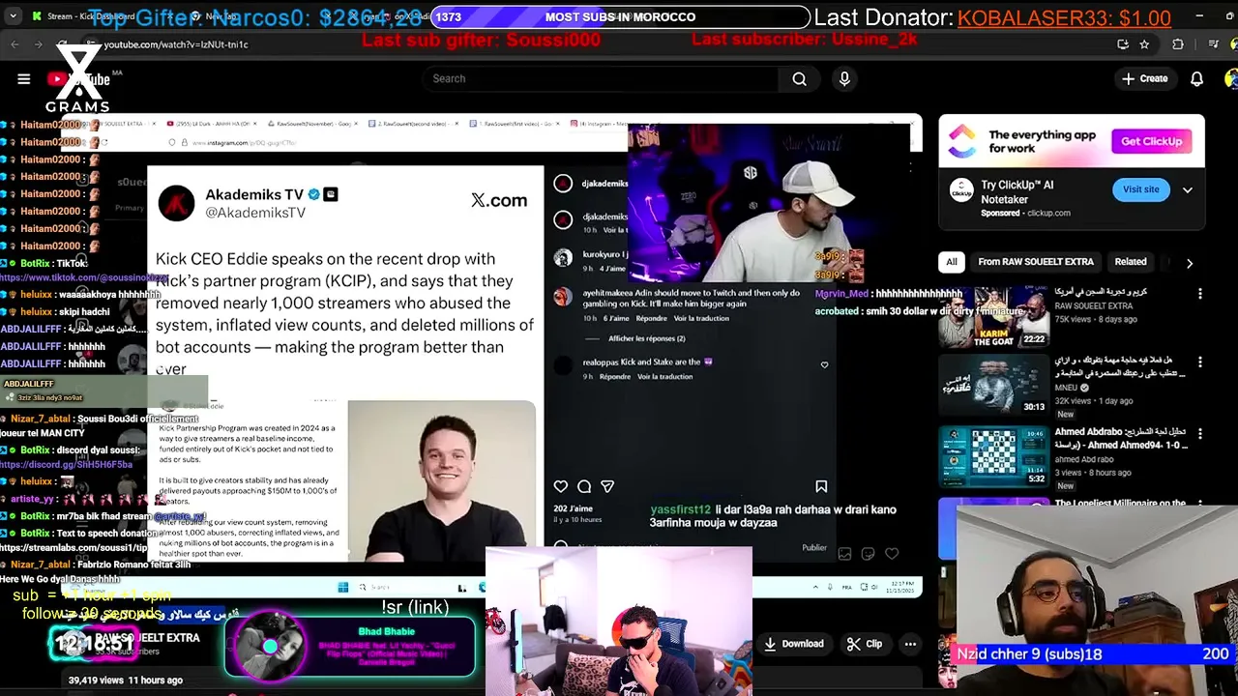Click the sticker smiley icon near comment box
Image resolution: width=1238 pixels, height=696 pixels.
click(868, 554)
